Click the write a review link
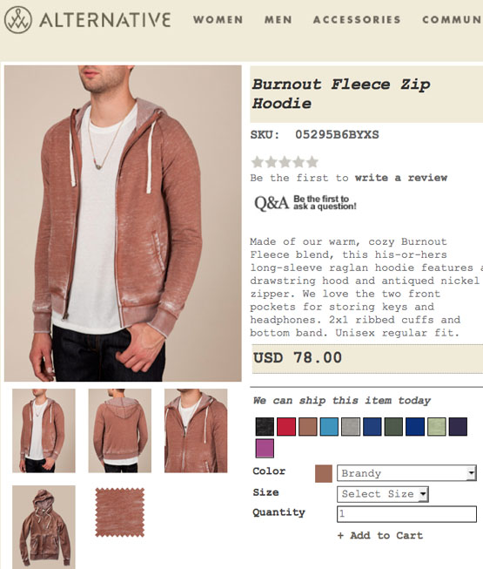Screen dimensions: 483x569 click(x=401, y=178)
